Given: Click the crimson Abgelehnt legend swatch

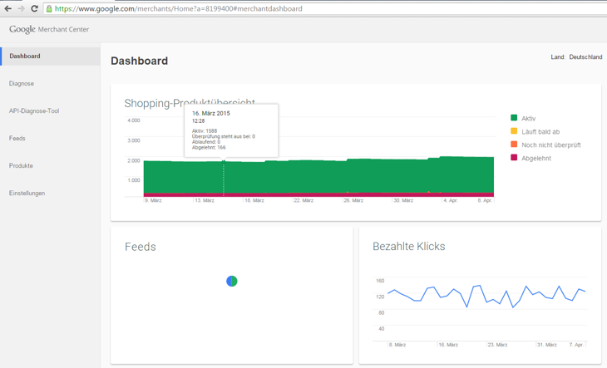Looking at the screenshot, I should point(514,157).
